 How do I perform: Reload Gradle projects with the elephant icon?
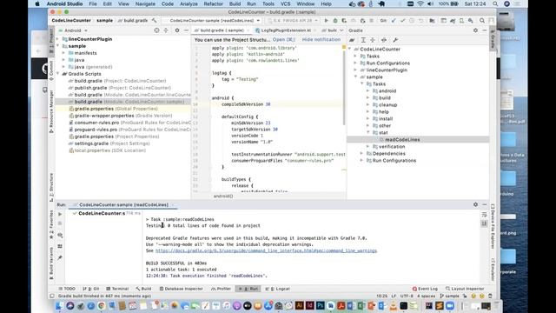(x=352, y=40)
